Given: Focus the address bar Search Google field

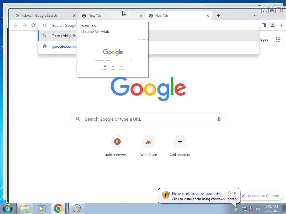Looking at the screenshot, I should (149, 25).
